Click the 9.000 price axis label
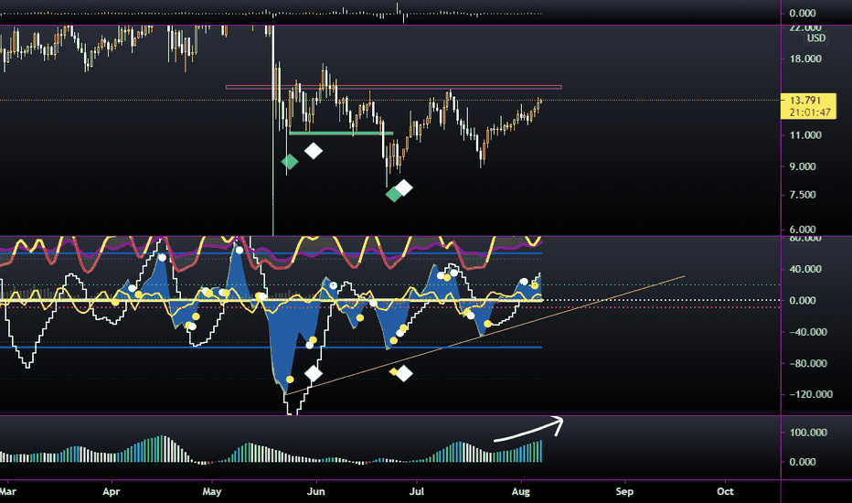The image size is (852, 503). 803,166
